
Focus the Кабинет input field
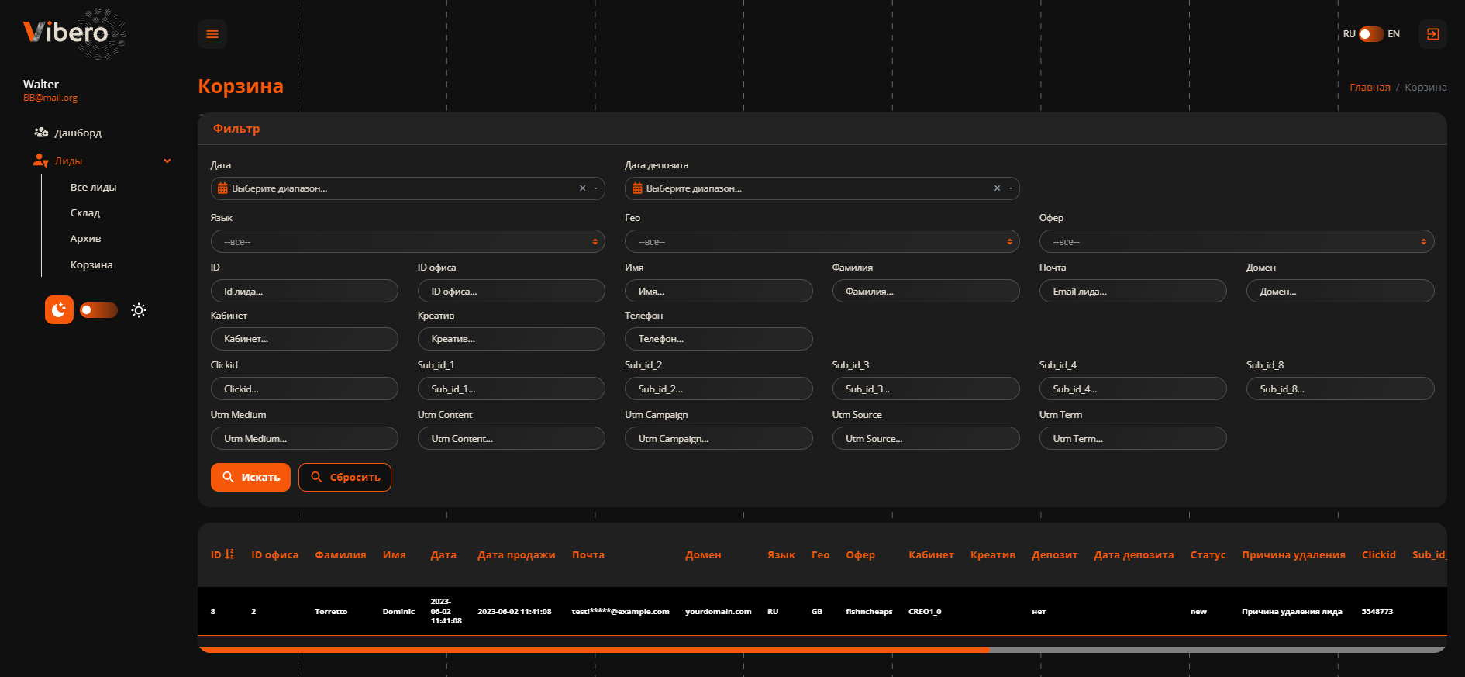[304, 339]
